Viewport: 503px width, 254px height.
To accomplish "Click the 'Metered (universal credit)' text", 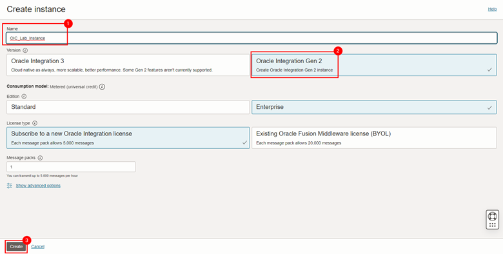I will [x=74, y=86].
